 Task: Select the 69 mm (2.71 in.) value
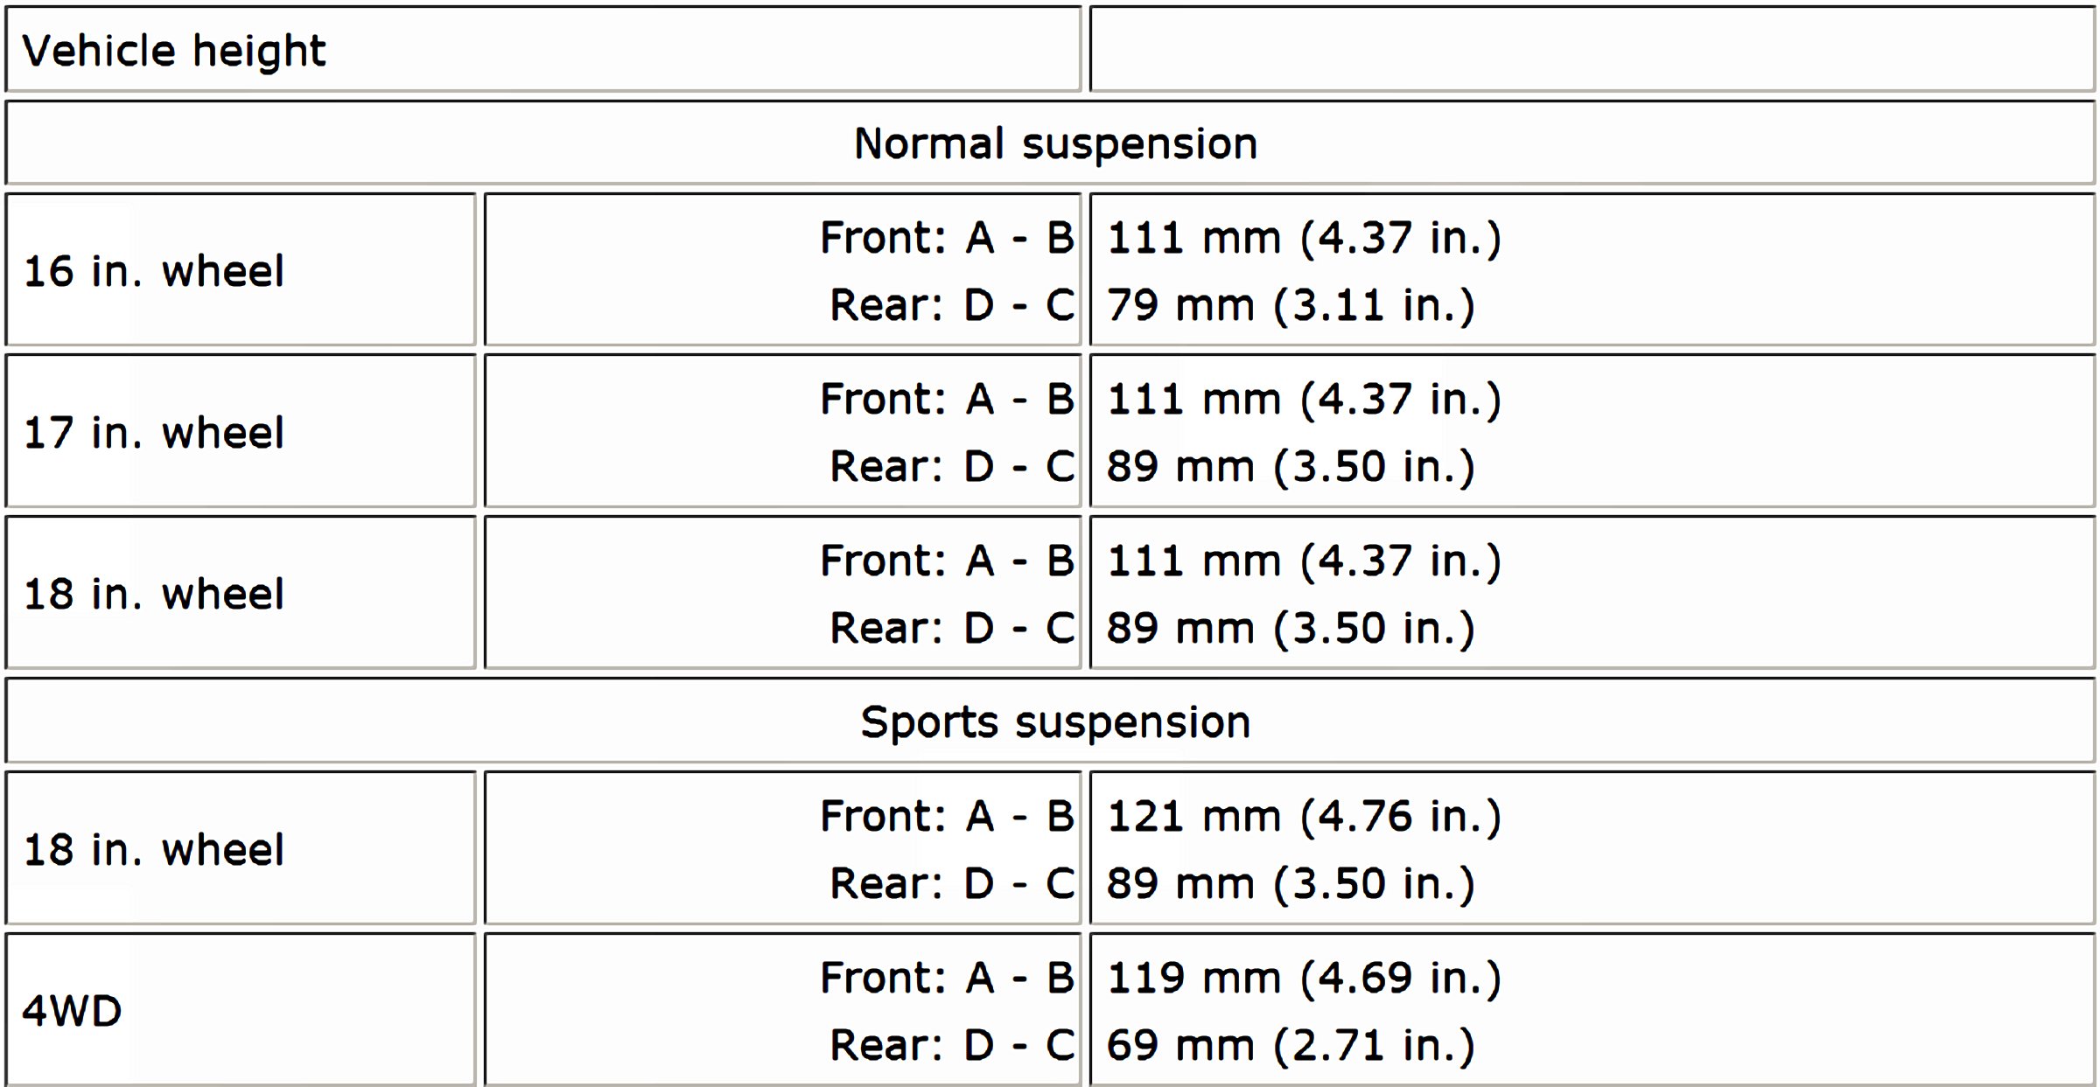point(1290,1045)
